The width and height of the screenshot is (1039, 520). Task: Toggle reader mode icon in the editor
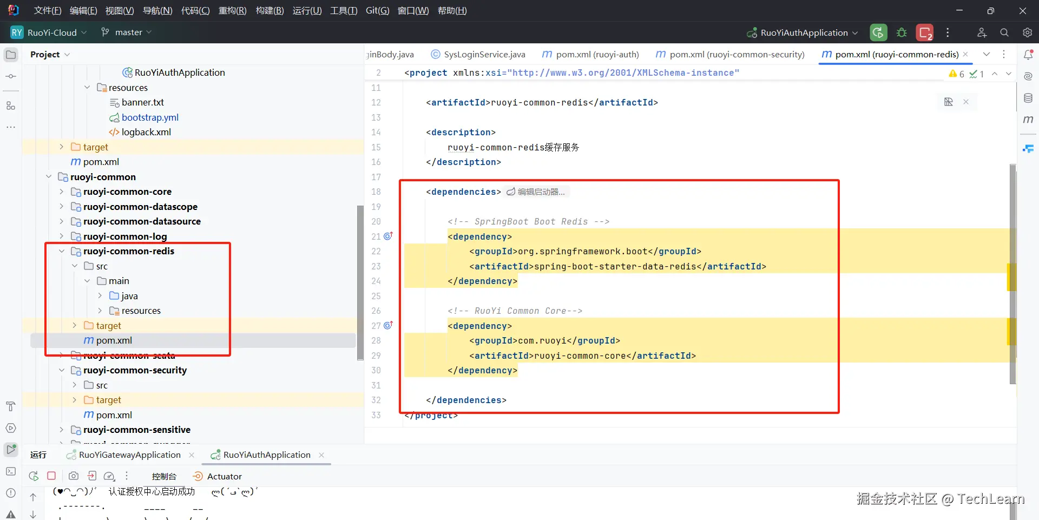point(949,102)
